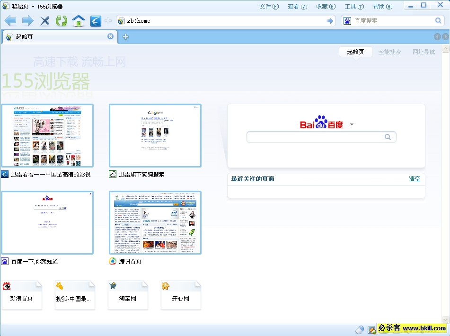Open the 收藏(B) menu
The height and width of the screenshot is (336, 450).
click(x=326, y=7)
